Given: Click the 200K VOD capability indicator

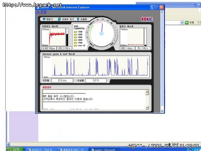Looking at the screenshot, I should pos(76,35).
